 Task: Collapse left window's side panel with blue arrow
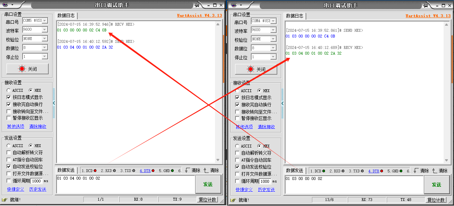coord(54,103)
